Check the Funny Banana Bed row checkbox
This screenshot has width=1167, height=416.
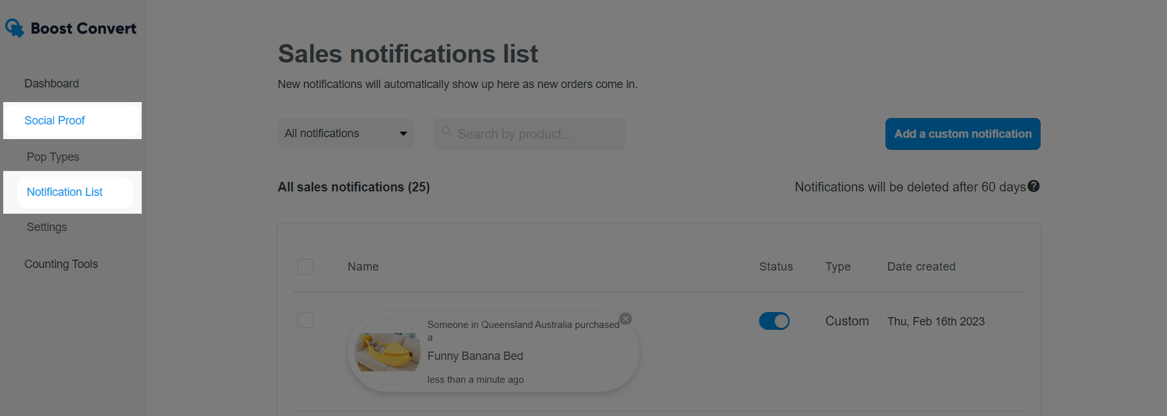coord(306,320)
